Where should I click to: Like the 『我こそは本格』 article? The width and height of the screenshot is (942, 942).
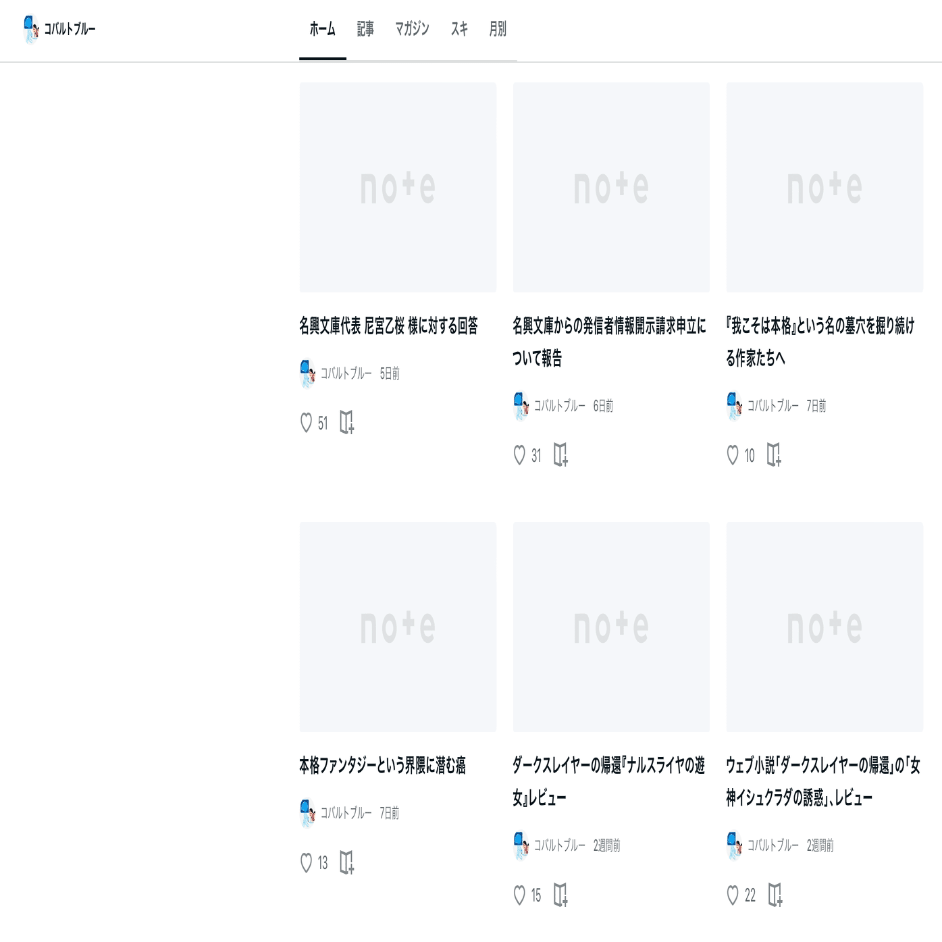coord(733,456)
